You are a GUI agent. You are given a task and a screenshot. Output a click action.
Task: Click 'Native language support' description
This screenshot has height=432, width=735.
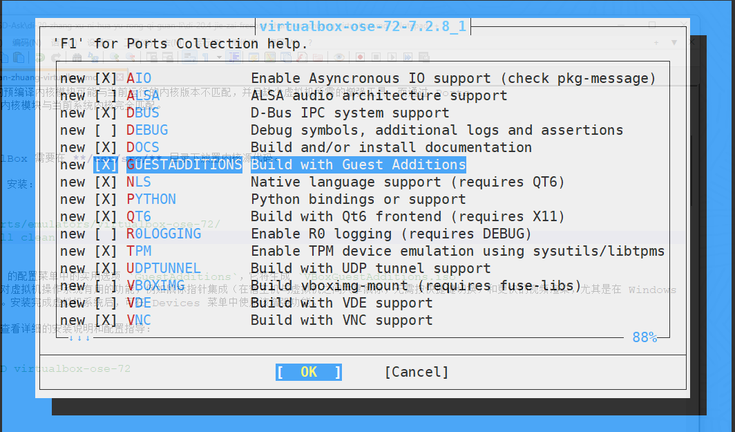pos(408,182)
